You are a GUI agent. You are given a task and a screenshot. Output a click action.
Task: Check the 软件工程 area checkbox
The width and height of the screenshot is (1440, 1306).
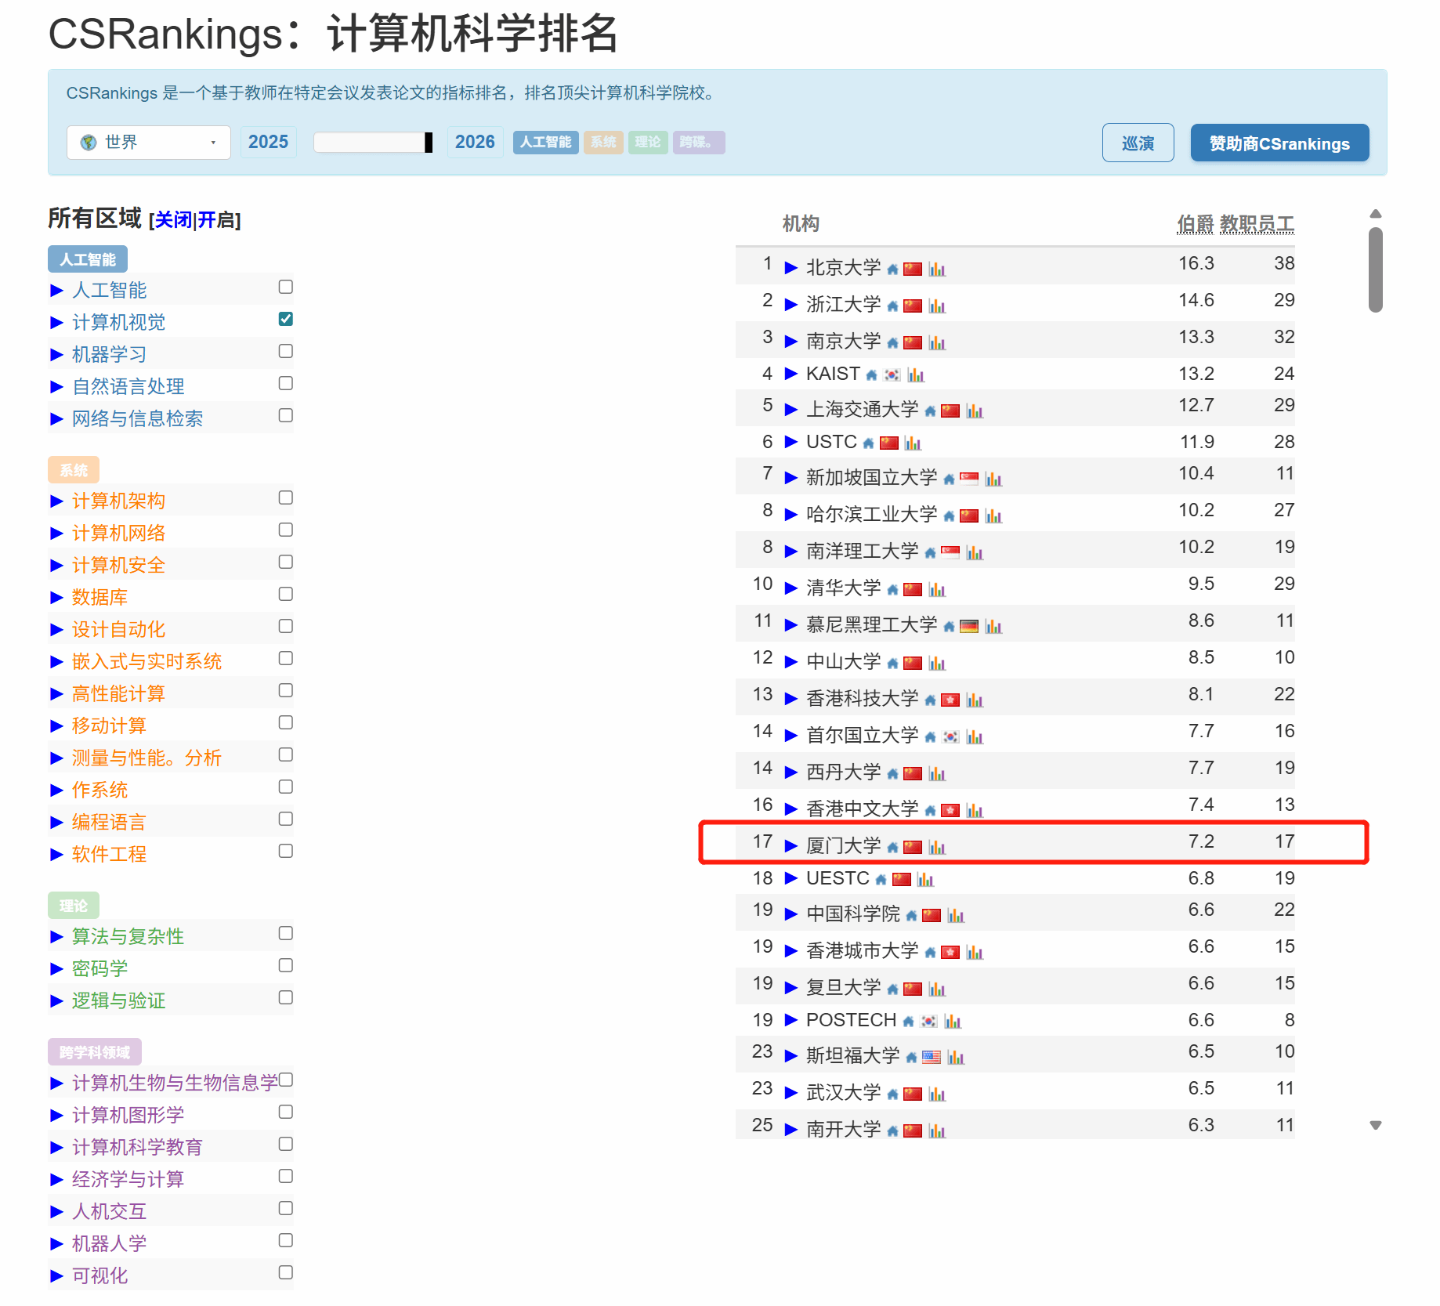coord(286,851)
